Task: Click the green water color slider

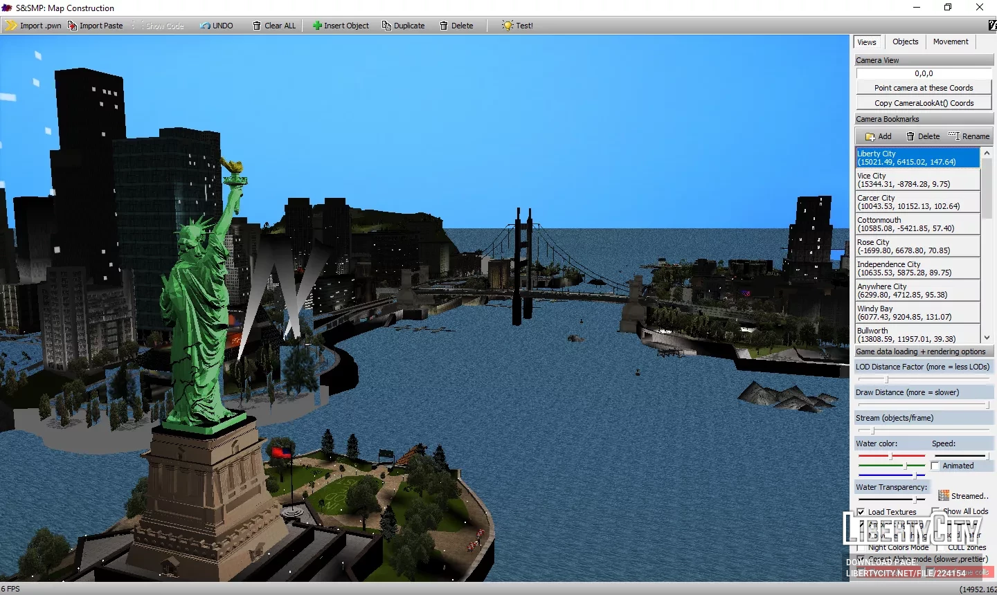Action: pos(892,466)
